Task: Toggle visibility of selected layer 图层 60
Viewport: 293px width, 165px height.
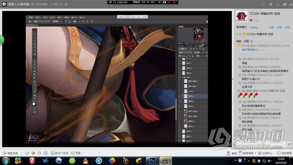Action: click(x=179, y=96)
